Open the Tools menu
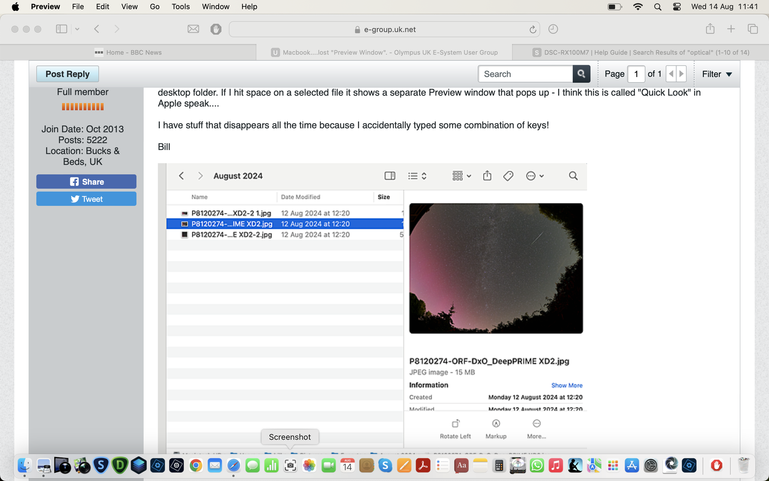769x481 pixels. point(180,7)
